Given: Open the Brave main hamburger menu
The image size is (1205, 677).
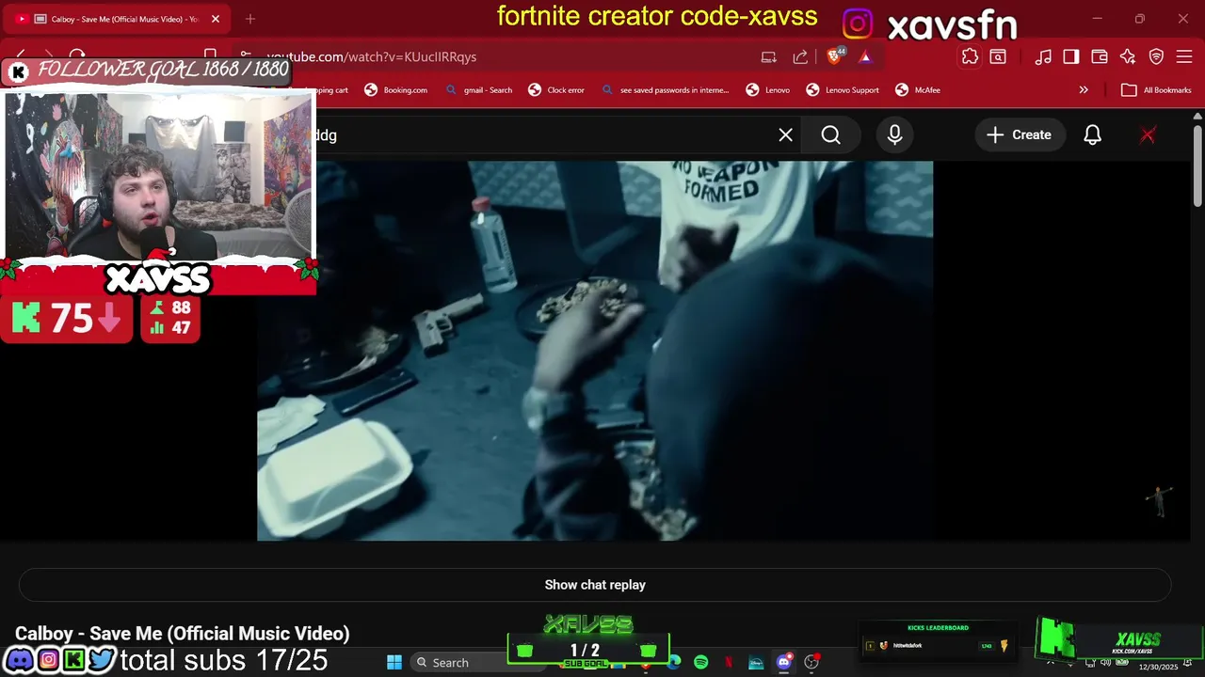Looking at the screenshot, I should pos(1184,56).
